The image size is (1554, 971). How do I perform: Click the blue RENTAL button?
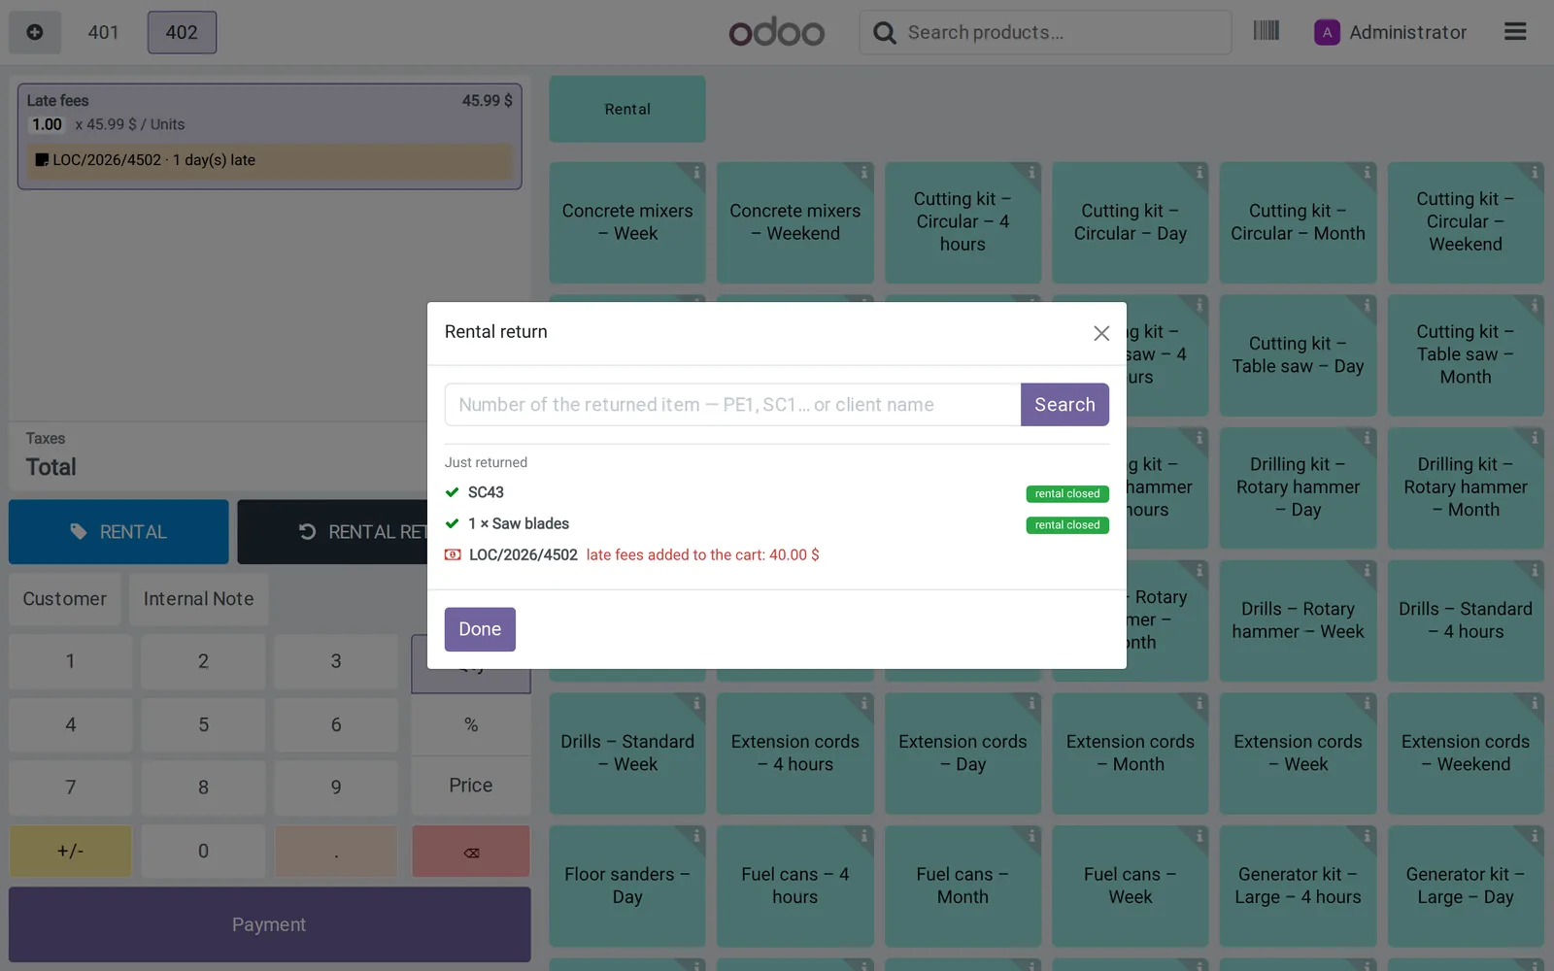tap(118, 532)
